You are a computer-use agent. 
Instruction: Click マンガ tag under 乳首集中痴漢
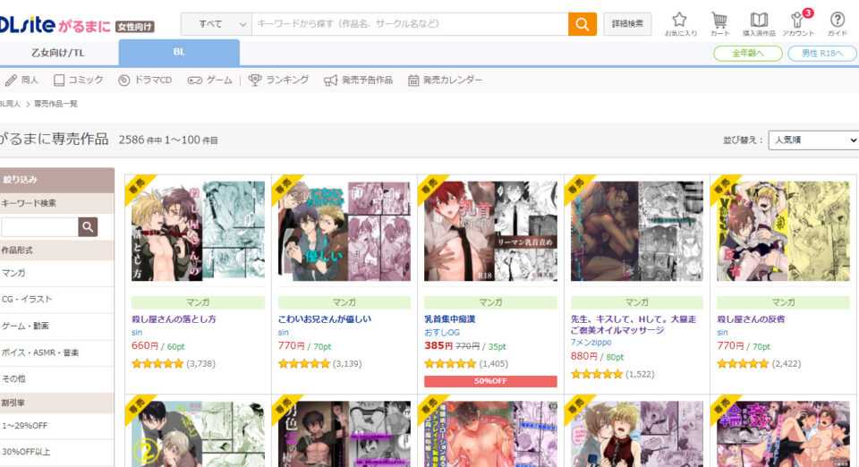(x=490, y=302)
